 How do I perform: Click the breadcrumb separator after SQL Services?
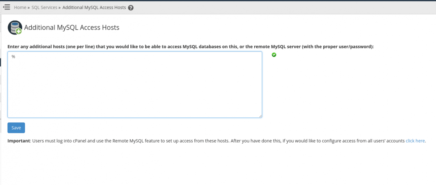[x=59, y=8]
